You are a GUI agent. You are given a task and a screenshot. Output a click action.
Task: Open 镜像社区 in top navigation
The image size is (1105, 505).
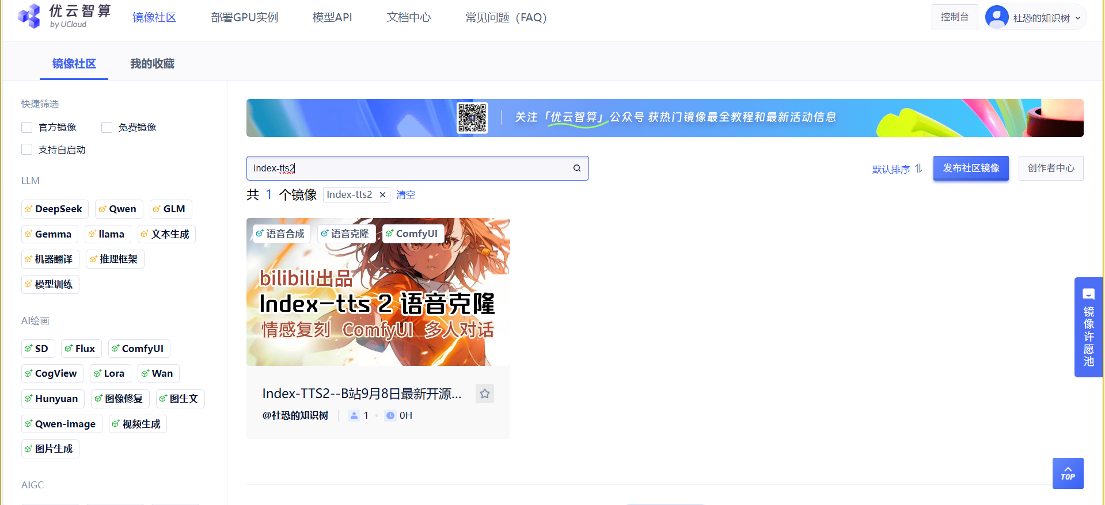click(x=154, y=17)
